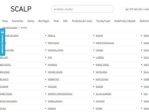The image size is (149, 112).
Task: Open the TIGI brand link
Action: [146, 94]
